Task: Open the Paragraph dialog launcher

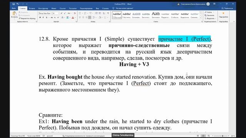Action: [x=109, y=21]
